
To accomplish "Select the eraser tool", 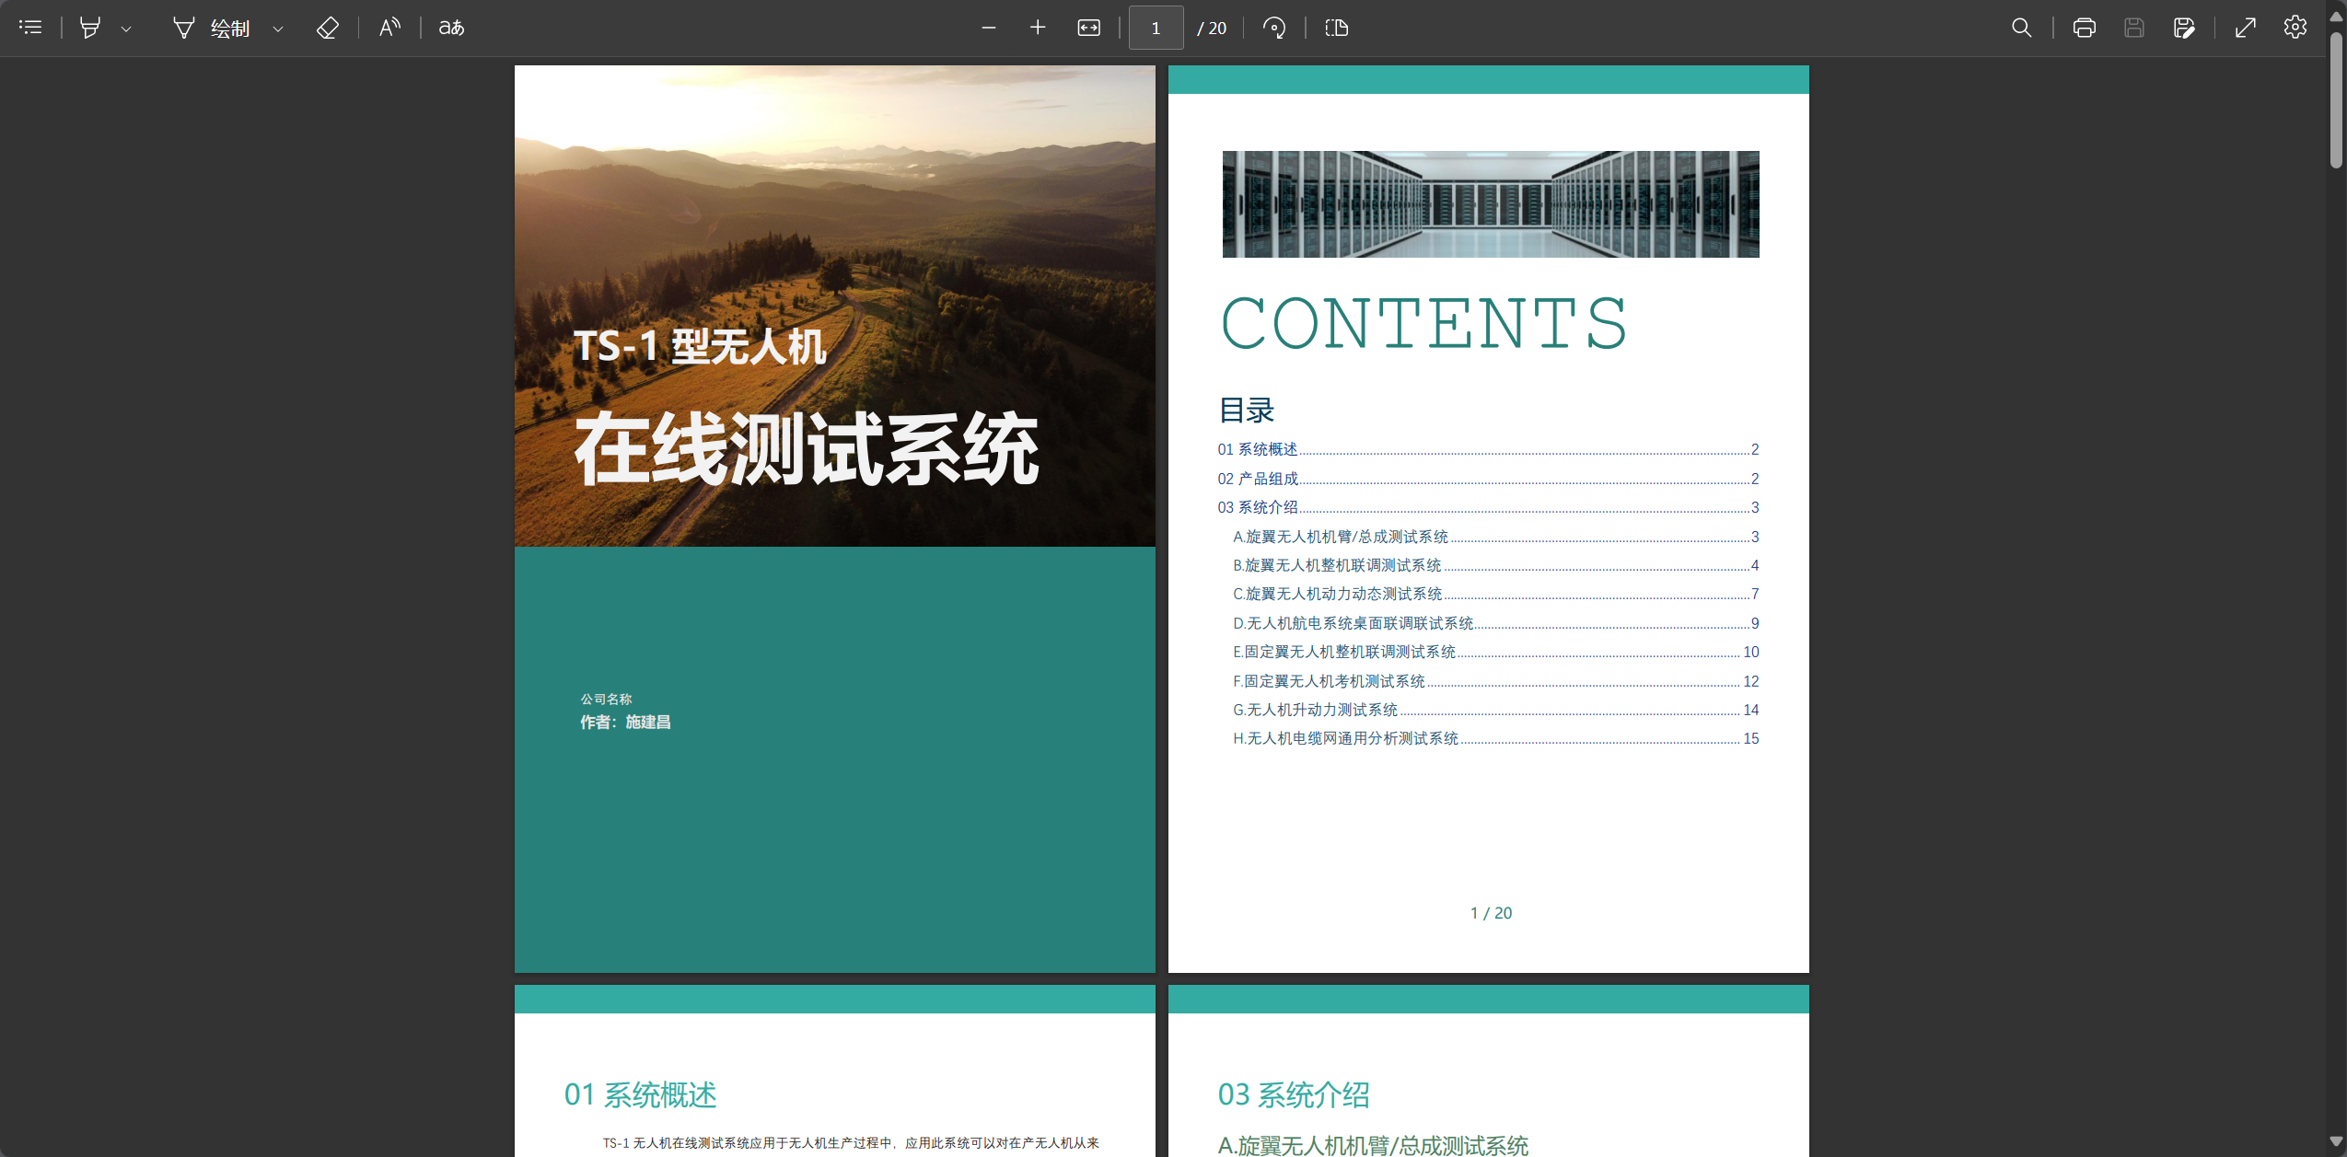I will pyautogui.click(x=327, y=28).
